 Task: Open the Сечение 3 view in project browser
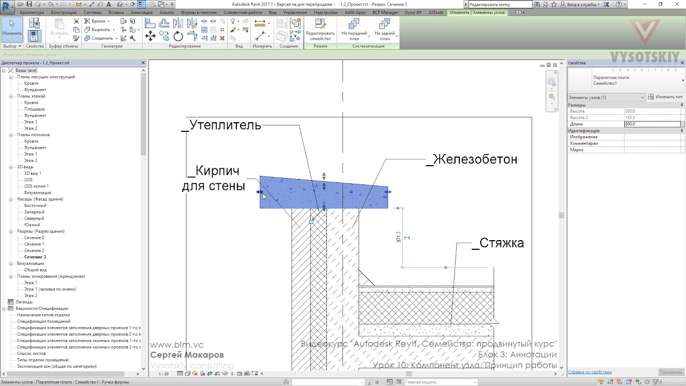click(35, 257)
